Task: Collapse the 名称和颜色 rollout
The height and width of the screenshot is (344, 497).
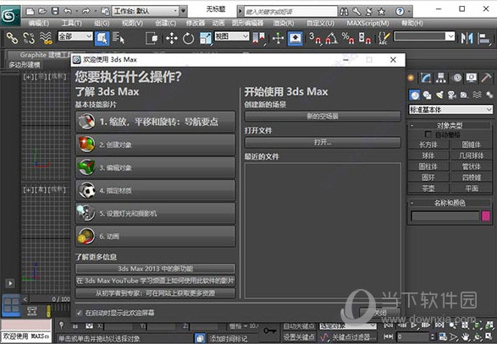Action: (x=450, y=203)
